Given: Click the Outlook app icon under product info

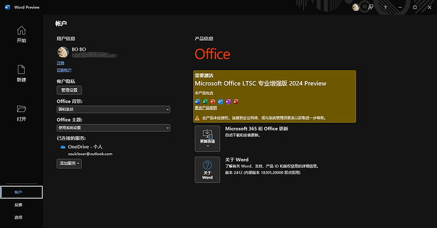Looking at the screenshot, I should pos(220,102).
